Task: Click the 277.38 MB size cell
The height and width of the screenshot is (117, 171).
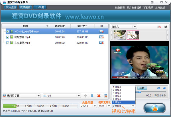Action: 82,32
